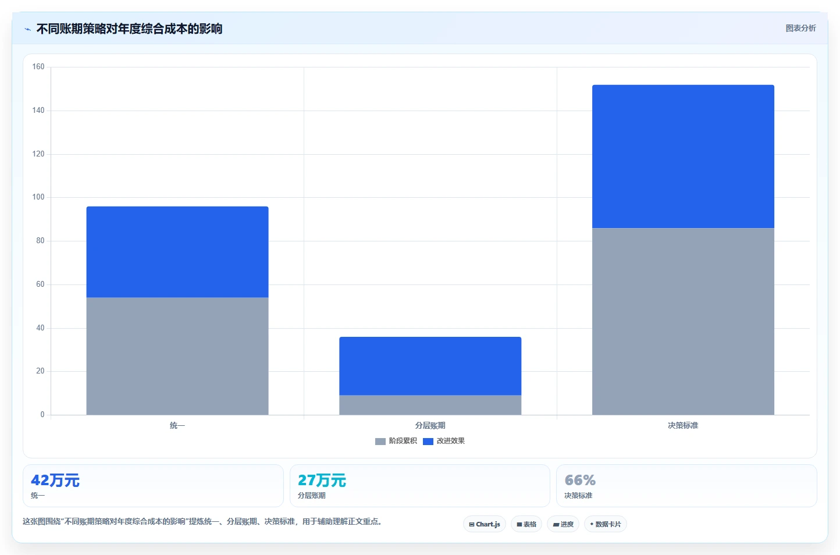Open the 66% 决策标准 data card
Screen dimensions: 840x555
686,486
